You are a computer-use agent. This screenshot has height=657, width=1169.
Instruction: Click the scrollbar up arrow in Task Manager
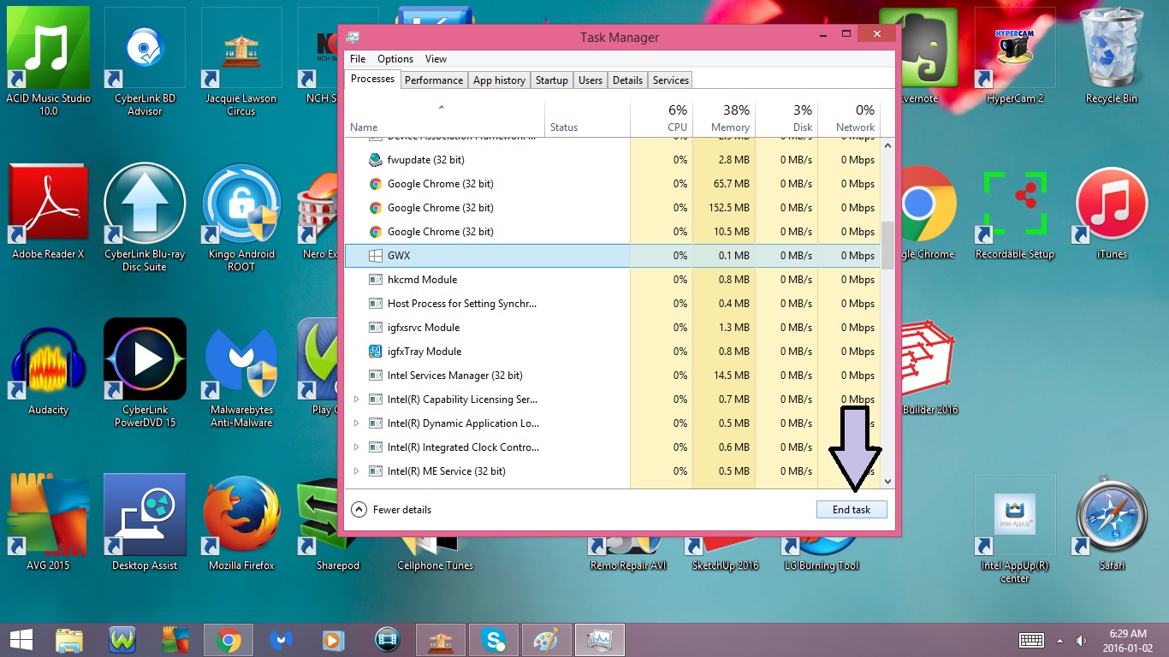tap(887, 145)
